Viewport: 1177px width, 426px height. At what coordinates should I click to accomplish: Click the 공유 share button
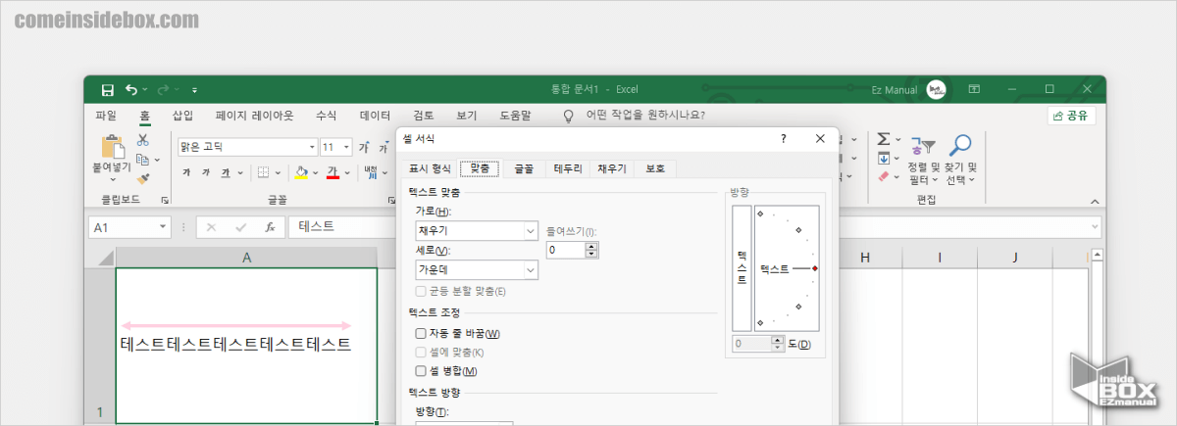1071,116
